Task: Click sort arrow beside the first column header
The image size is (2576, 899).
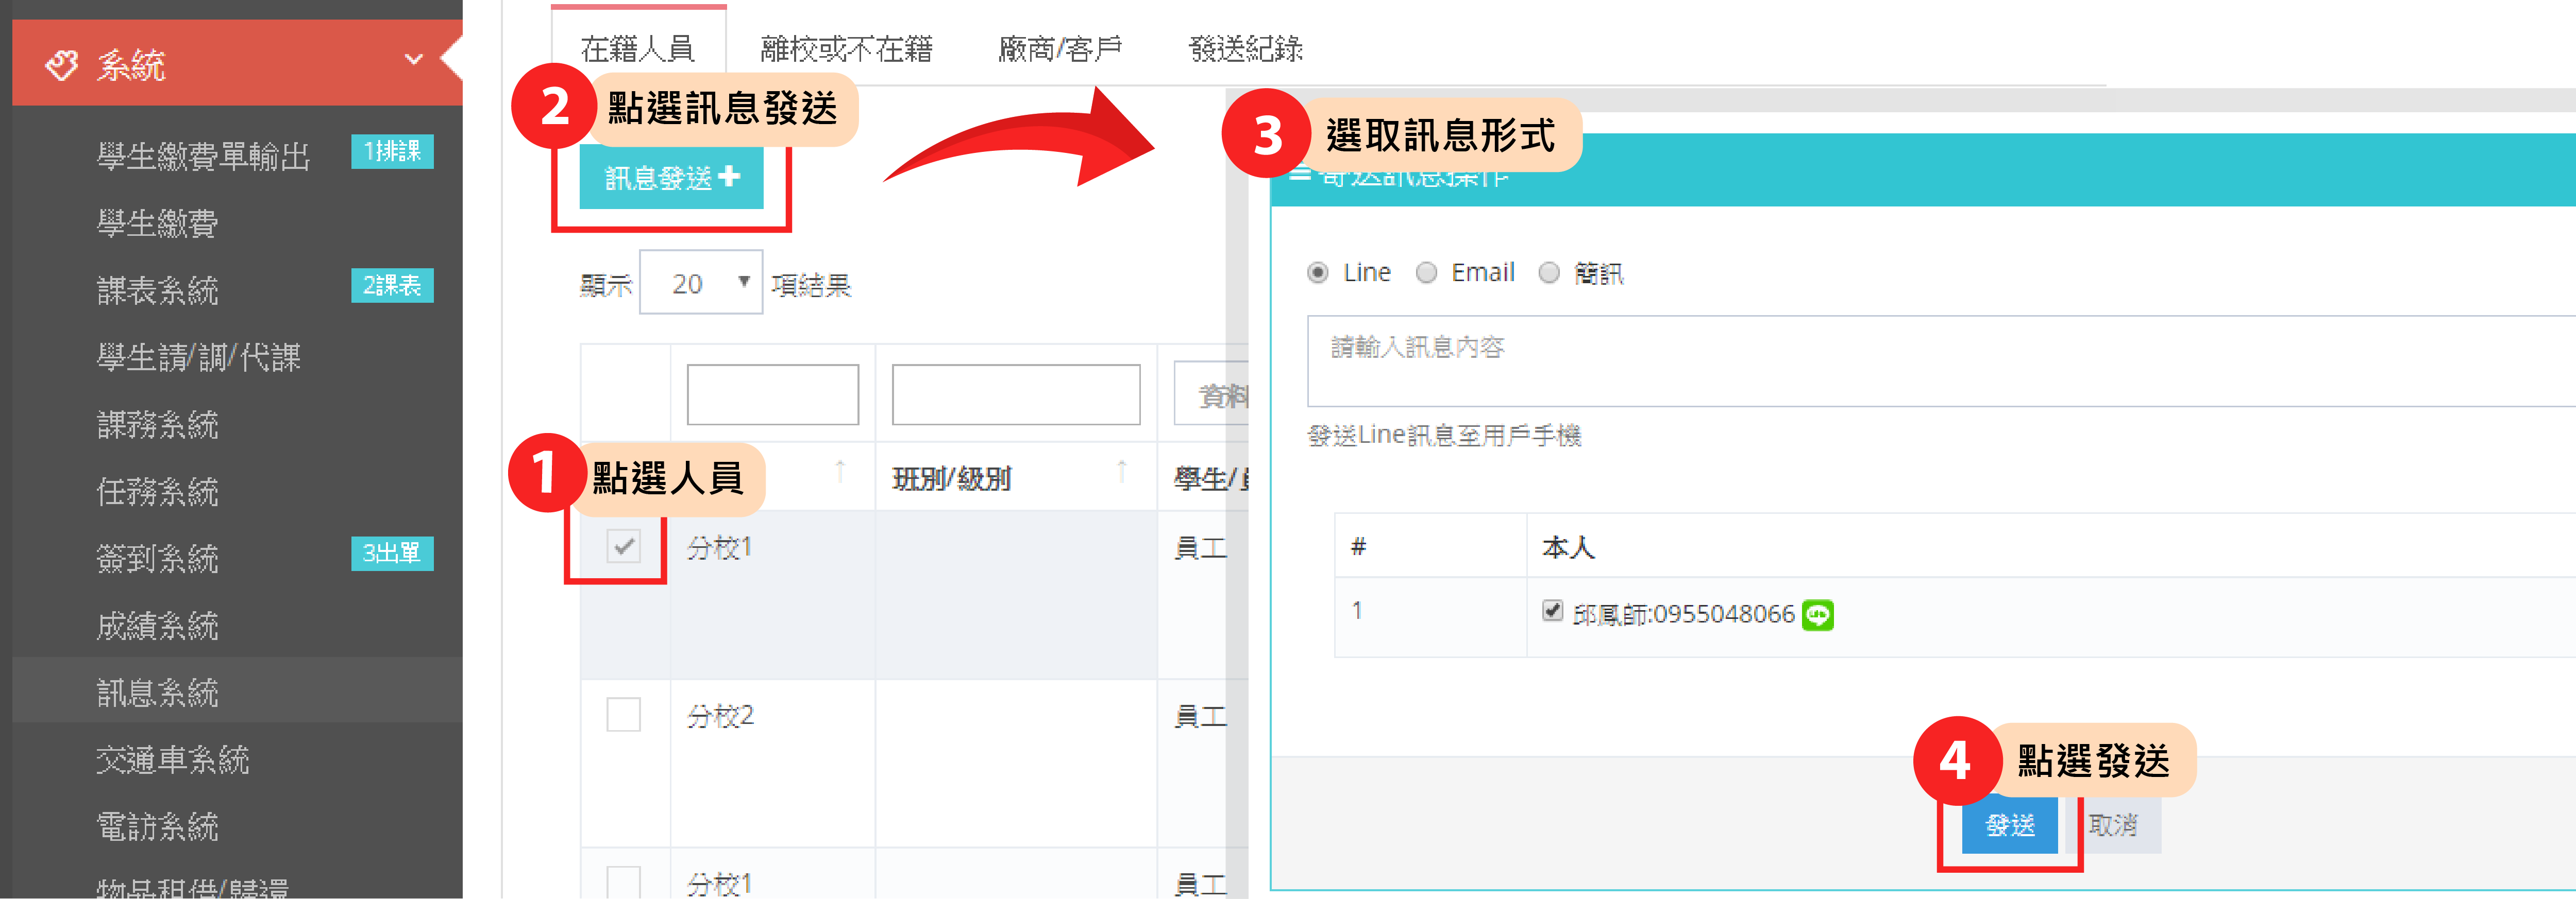Action: pyautogui.click(x=840, y=471)
